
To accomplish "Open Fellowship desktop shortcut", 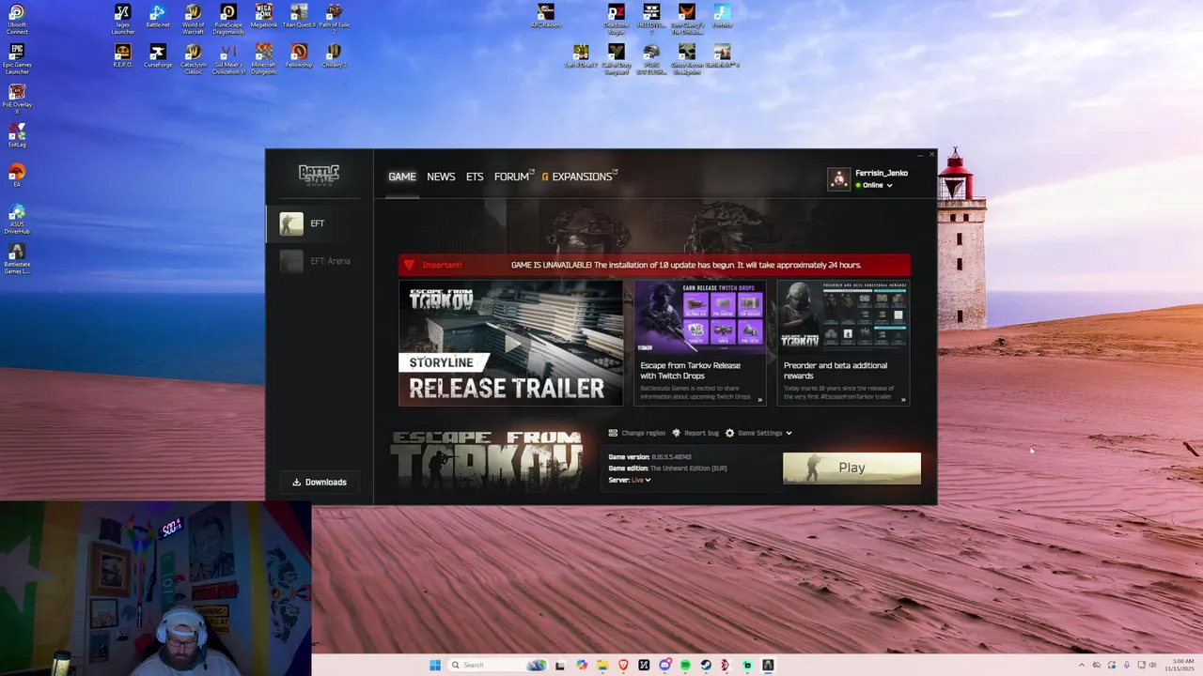I will pyautogui.click(x=299, y=56).
